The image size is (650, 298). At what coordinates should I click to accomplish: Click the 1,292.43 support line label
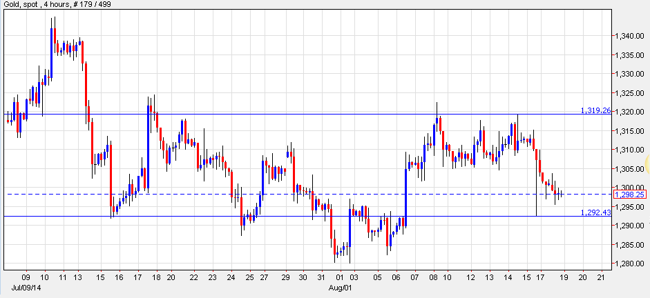(x=595, y=212)
